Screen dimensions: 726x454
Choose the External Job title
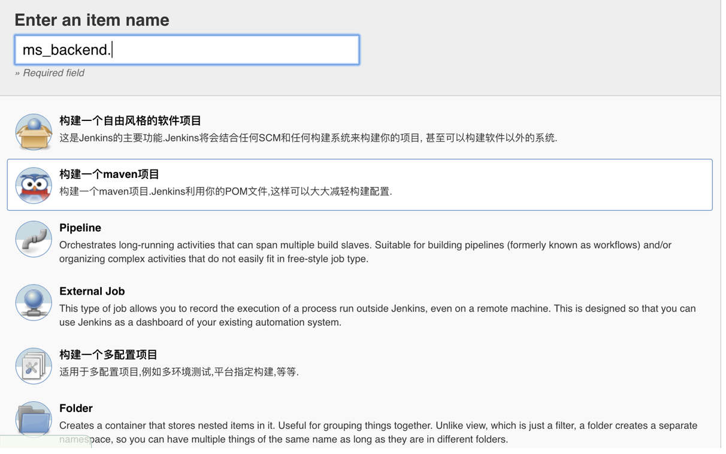(92, 291)
